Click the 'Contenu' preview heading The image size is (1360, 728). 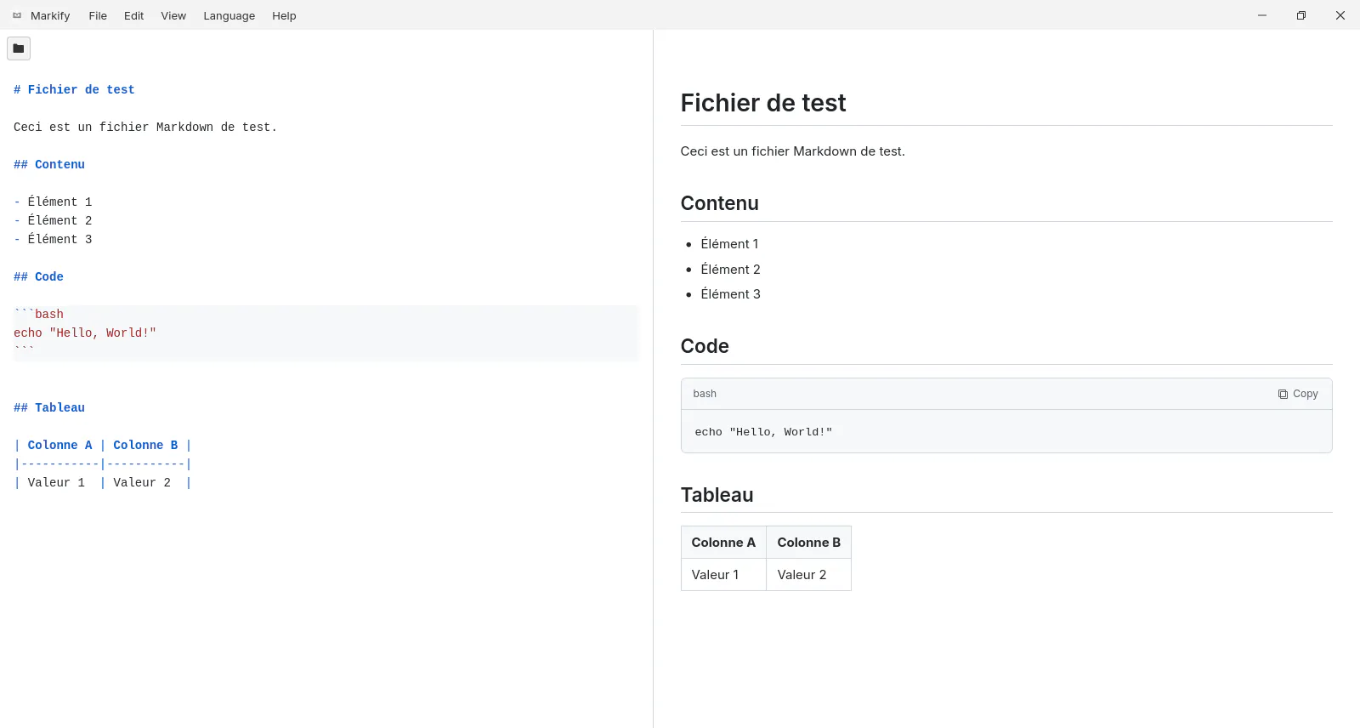click(720, 203)
